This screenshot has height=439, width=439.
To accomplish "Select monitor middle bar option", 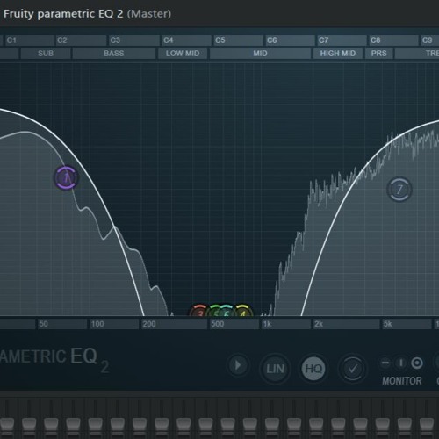I will click(x=401, y=363).
